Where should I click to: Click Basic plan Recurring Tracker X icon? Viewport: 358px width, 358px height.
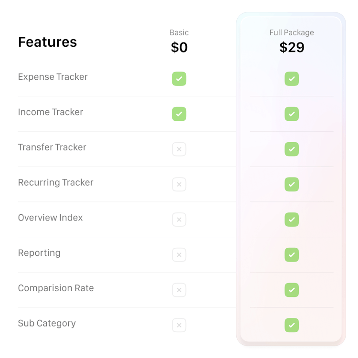pyautogui.click(x=179, y=184)
